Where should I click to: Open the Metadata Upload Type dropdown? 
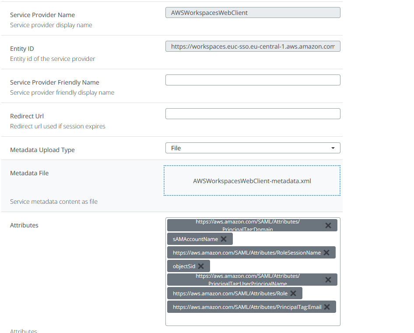253,148
